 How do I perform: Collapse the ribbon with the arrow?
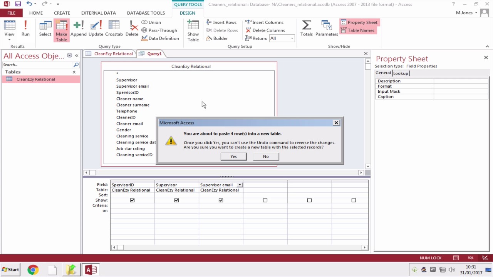click(x=488, y=47)
